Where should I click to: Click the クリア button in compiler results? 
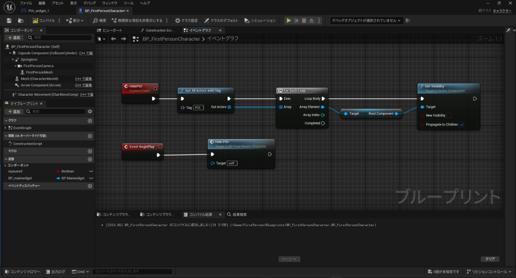[x=489, y=259]
